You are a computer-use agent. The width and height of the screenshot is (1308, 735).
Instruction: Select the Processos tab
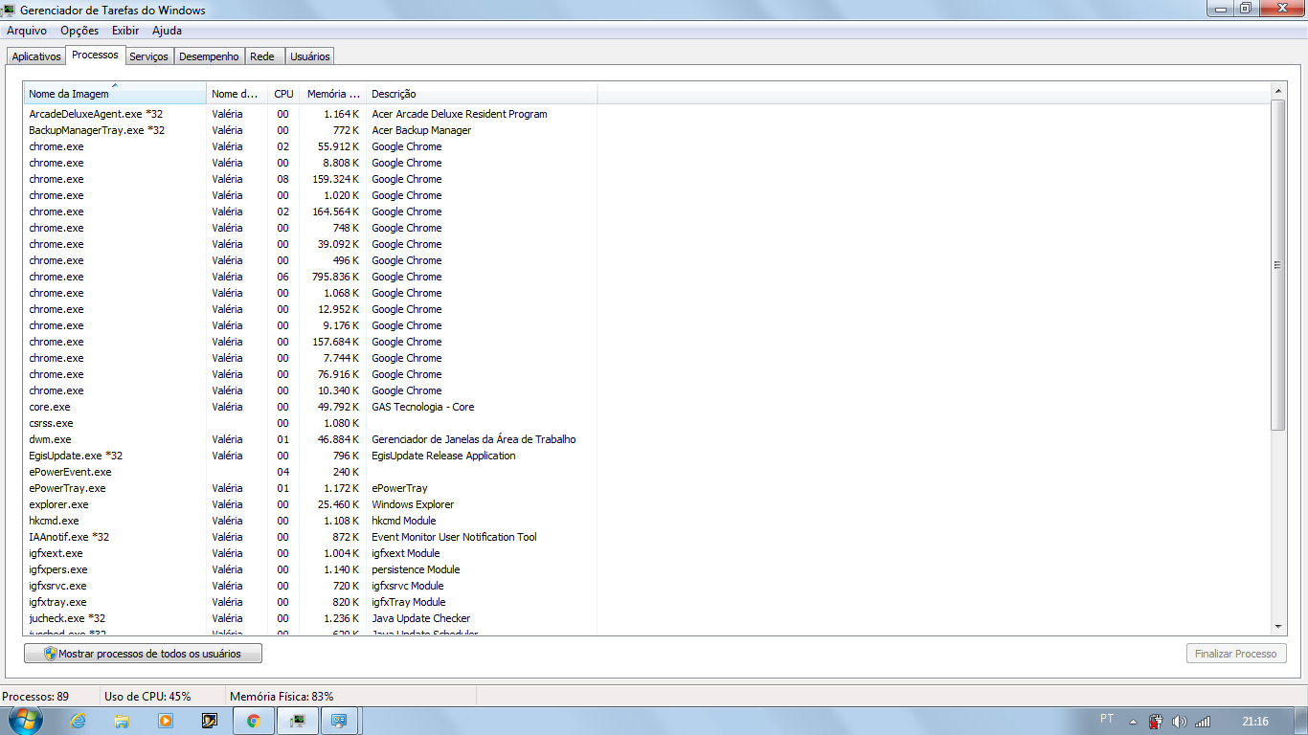point(95,55)
